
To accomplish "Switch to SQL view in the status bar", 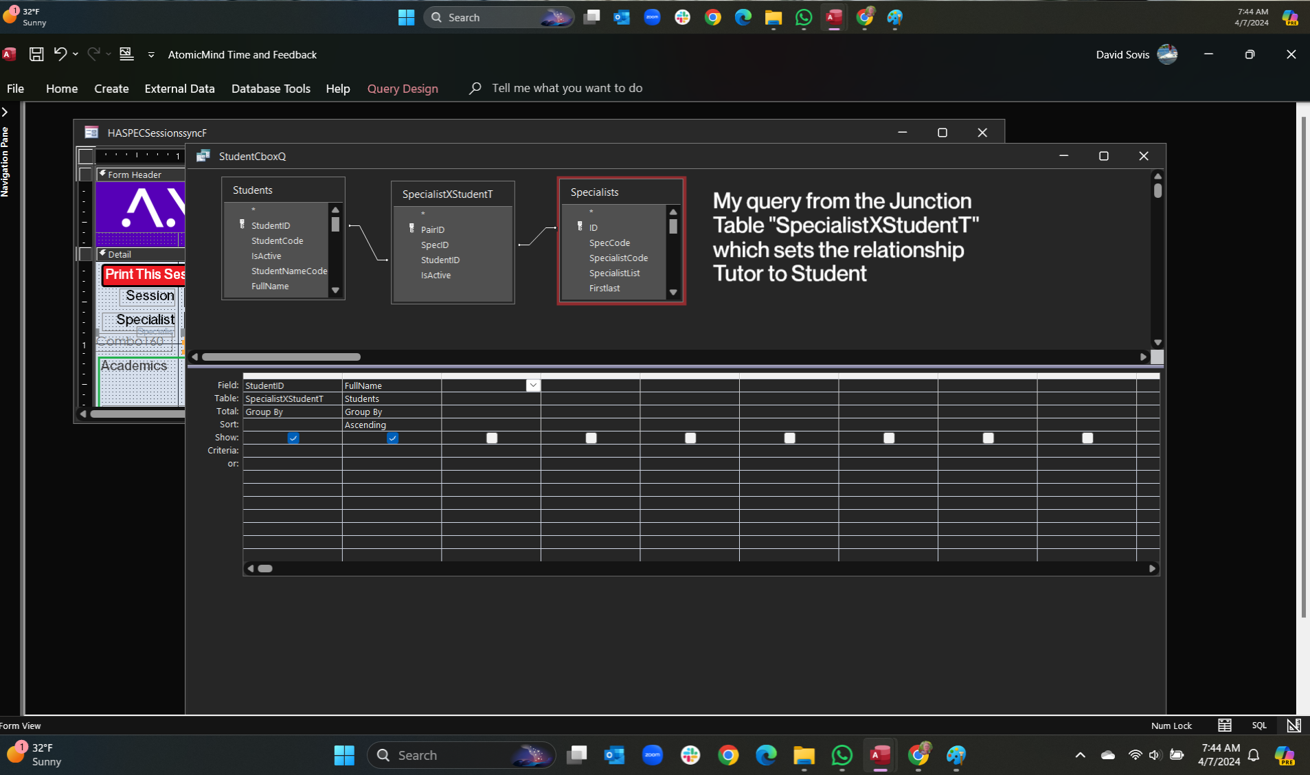I will (x=1258, y=726).
